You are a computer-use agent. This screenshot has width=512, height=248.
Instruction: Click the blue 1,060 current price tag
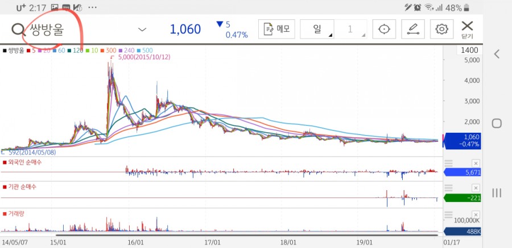coord(462,141)
